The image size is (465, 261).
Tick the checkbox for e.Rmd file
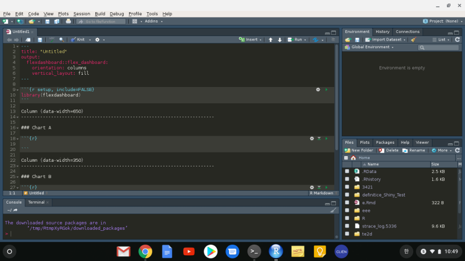click(x=347, y=203)
